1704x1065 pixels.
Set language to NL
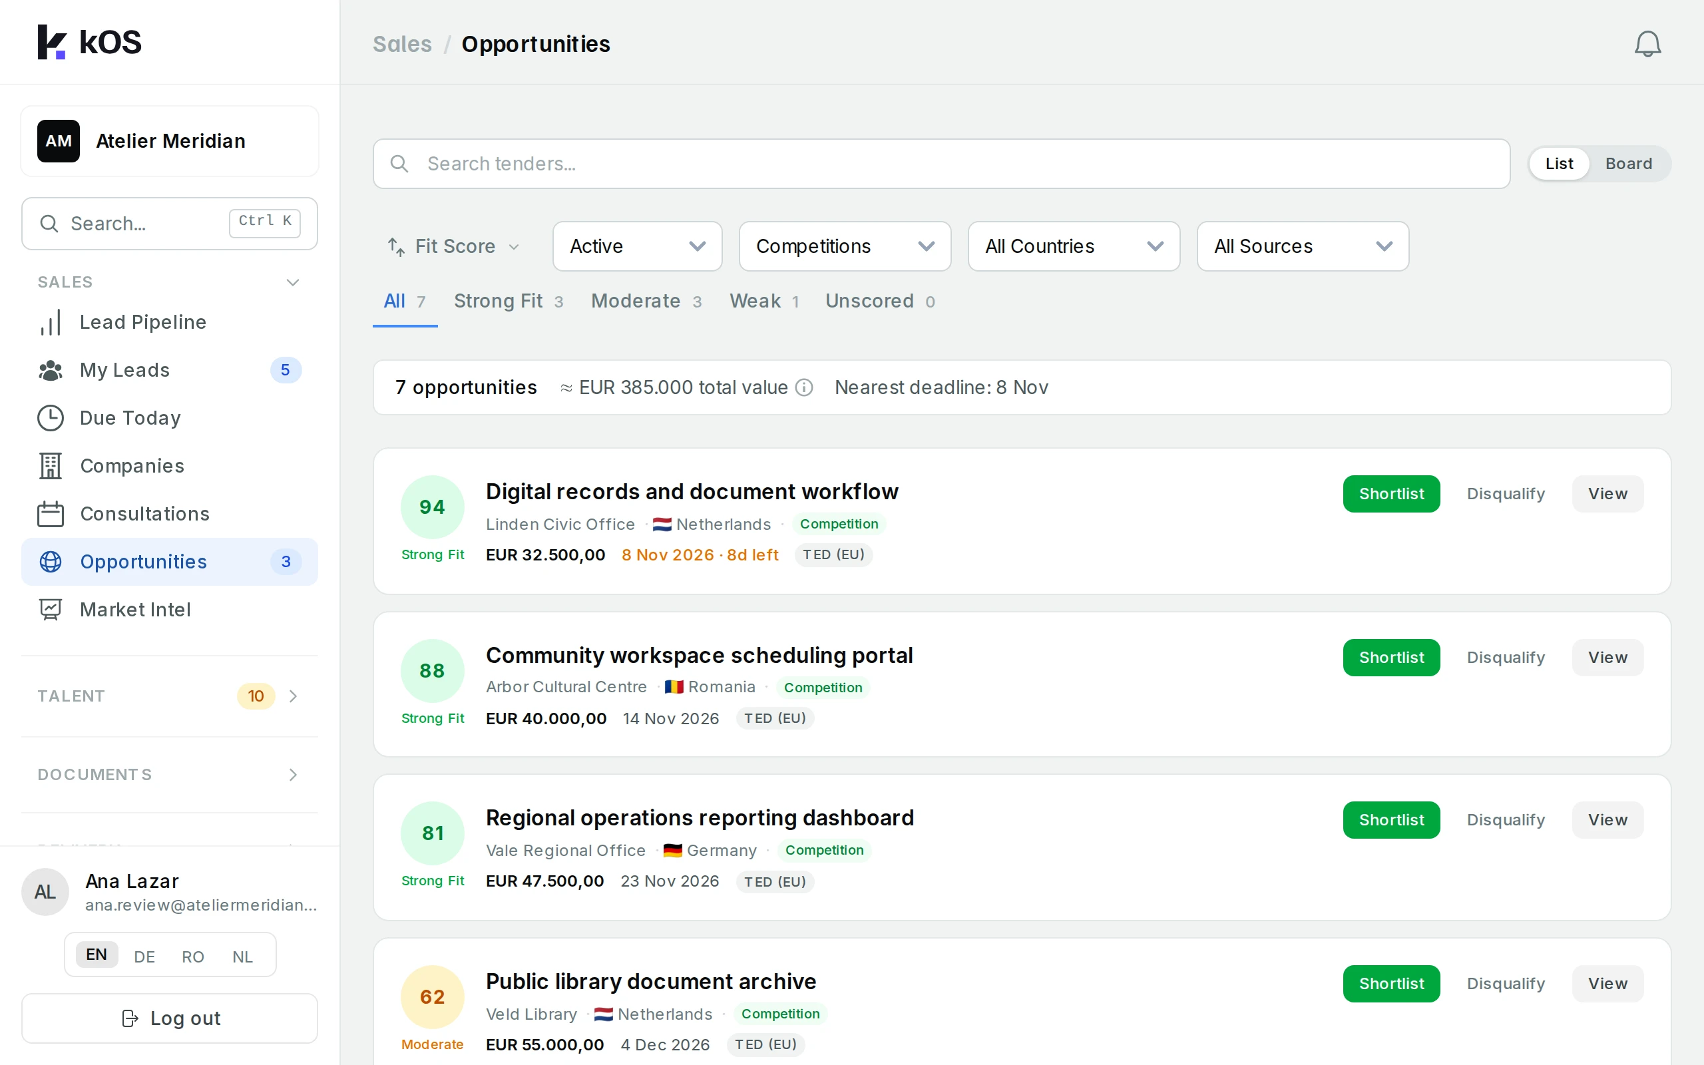[x=242, y=956]
